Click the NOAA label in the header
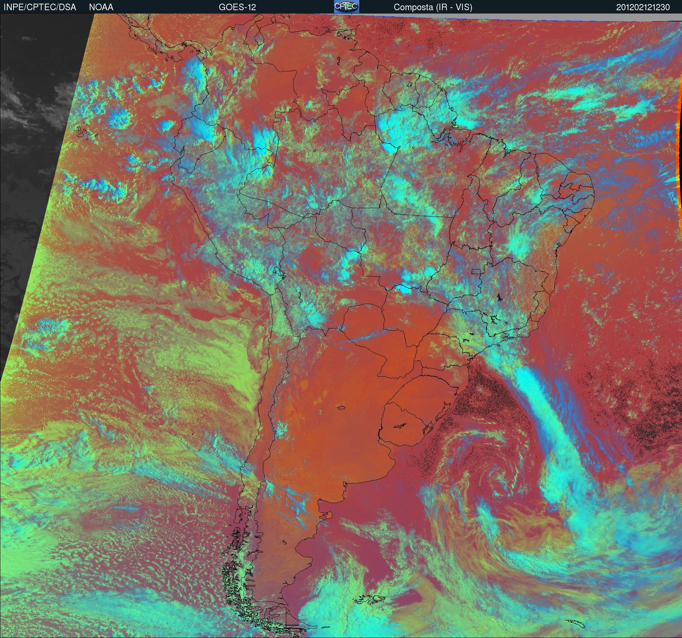The height and width of the screenshot is (638, 682). click(101, 7)
